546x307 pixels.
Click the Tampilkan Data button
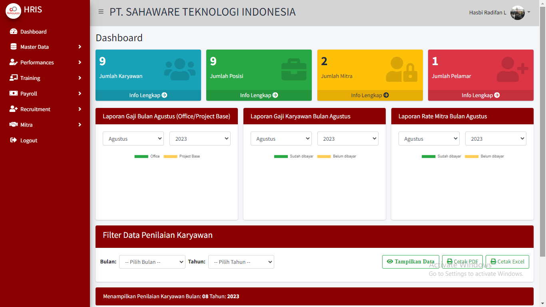click(410, 262)
